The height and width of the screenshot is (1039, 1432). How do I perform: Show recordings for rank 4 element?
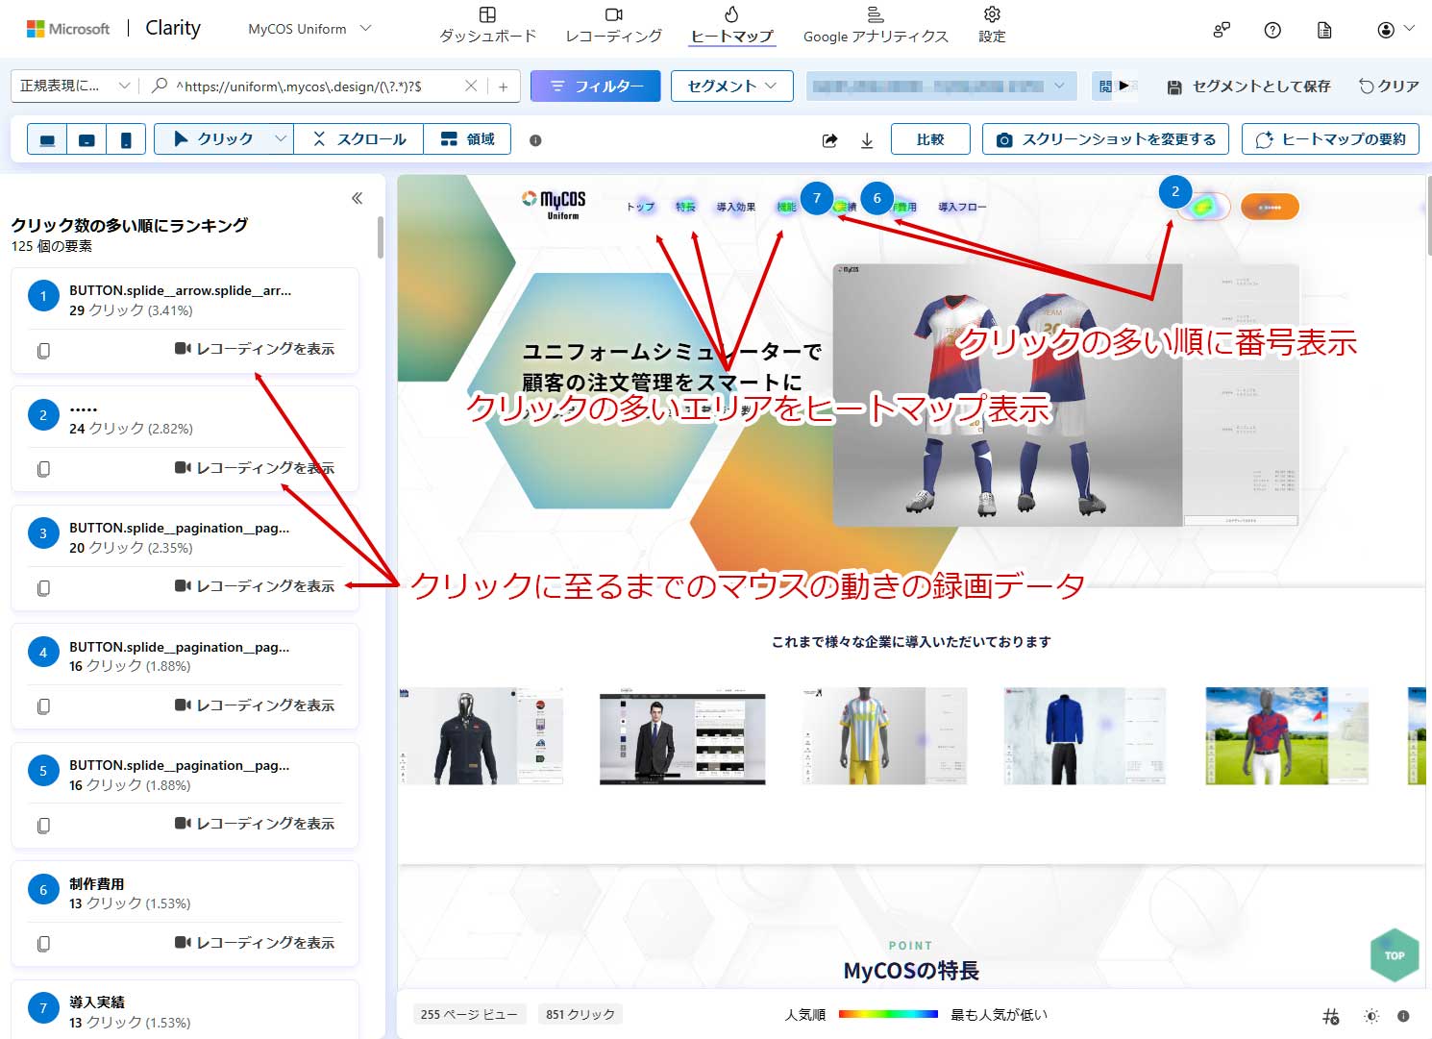coord(255,705)
